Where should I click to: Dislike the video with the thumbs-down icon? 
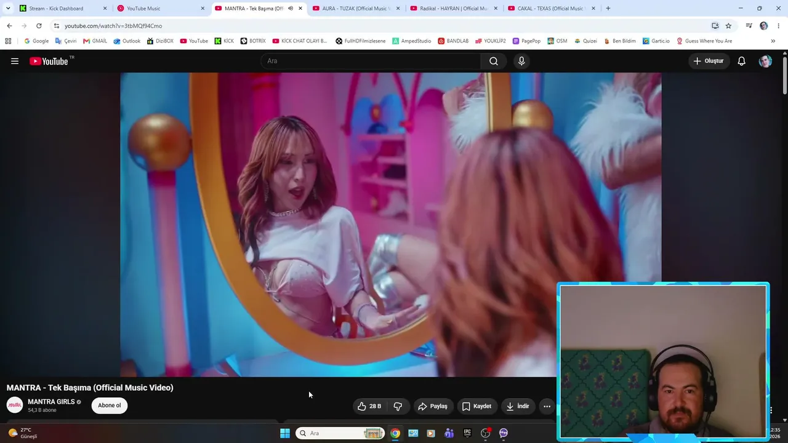[398, 406]
